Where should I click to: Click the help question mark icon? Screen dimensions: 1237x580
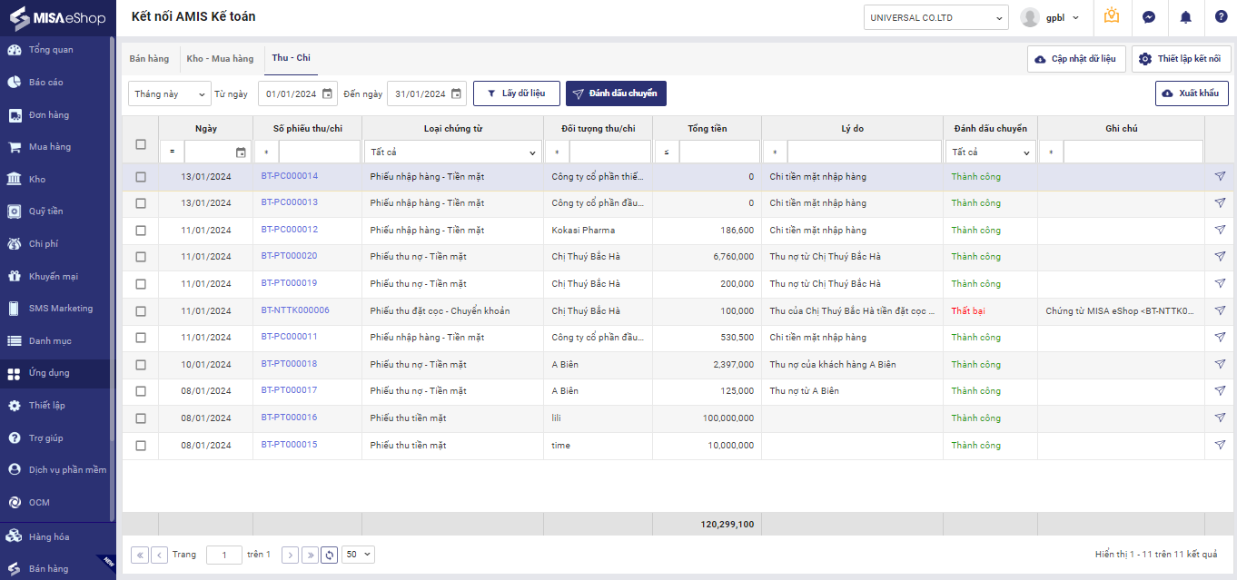pos(1222,17)
